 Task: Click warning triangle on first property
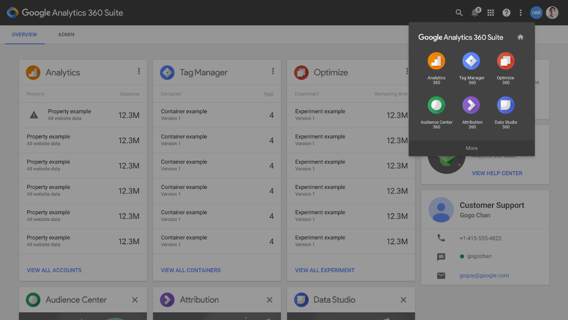[34, 115]
